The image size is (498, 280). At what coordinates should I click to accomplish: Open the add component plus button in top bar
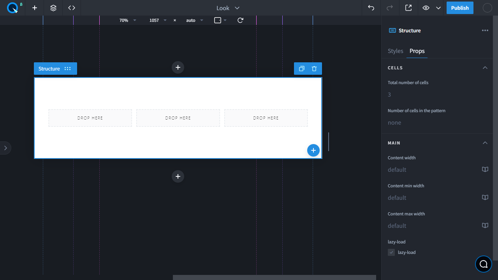tap(35, 8)
